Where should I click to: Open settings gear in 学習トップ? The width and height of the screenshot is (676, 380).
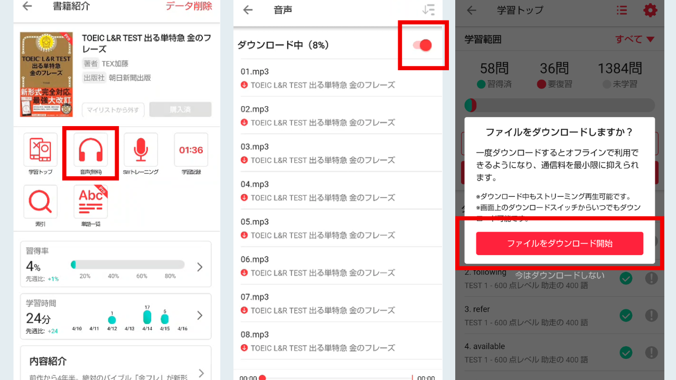coord(650,10)
